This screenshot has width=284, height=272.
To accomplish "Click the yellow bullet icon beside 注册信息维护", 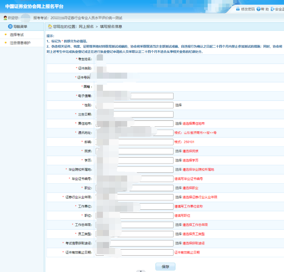I will tap(5, 42).
